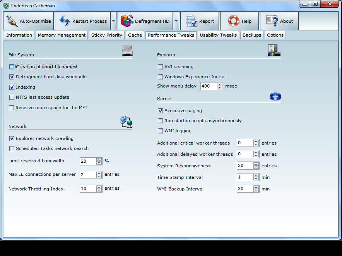Click the Network computers globe icon
The width and height of the screenshot is (342, 256).
pyautogui.click(x=126, y=122)
